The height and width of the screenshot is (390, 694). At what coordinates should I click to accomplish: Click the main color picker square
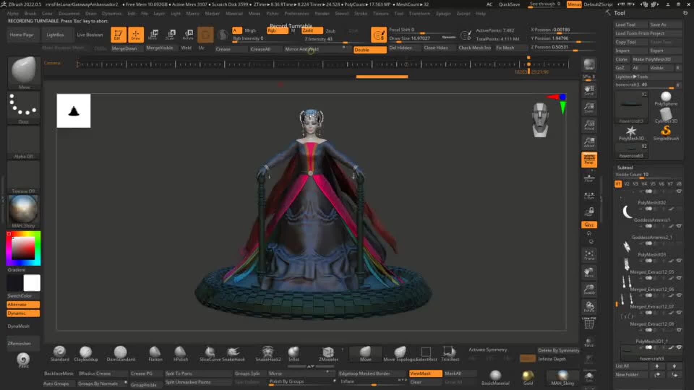[23, 248]
